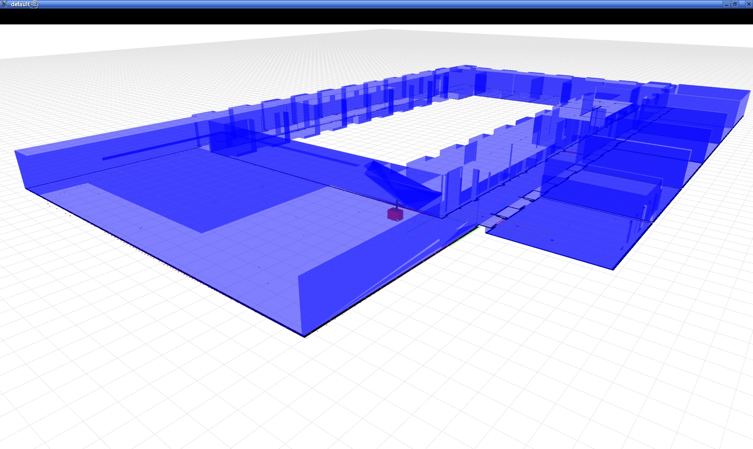This screenshot has height=449, width=753.
Task: Select the red robot box in viewport
Action: (x=395, y=214)
